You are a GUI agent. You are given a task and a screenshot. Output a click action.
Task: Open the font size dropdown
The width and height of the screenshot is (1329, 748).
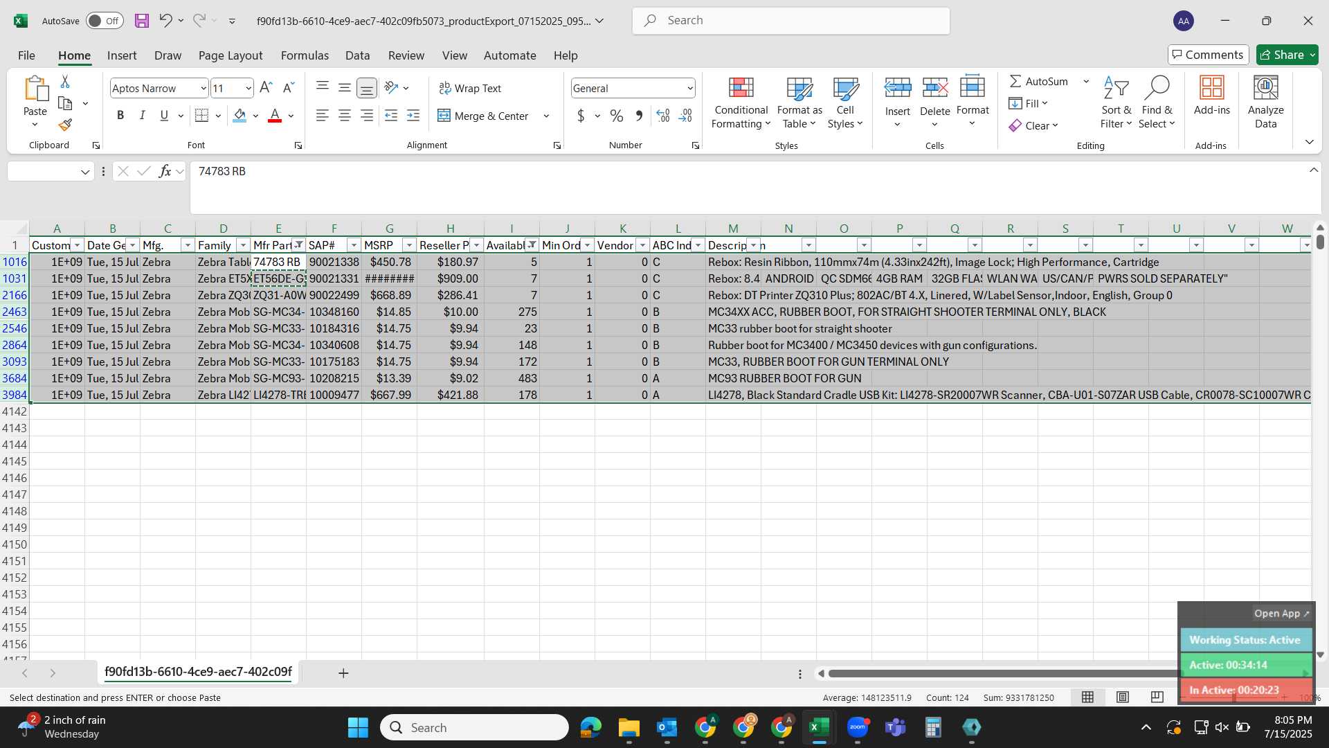(248, 88)
